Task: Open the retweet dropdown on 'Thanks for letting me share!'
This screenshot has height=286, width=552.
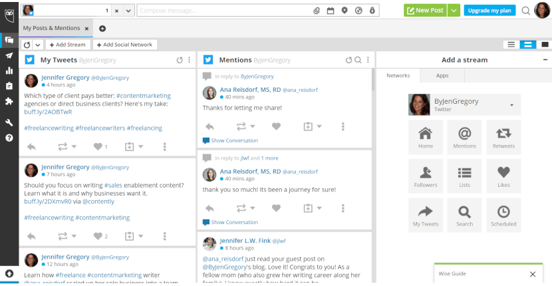Action: coord(253,126)
